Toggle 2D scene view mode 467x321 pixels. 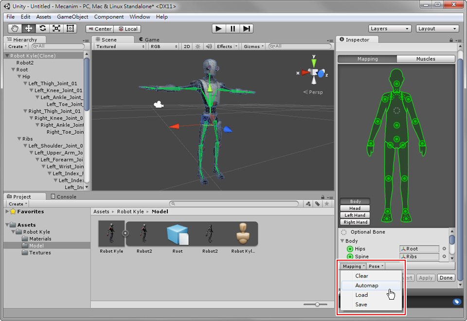[187, 47]
